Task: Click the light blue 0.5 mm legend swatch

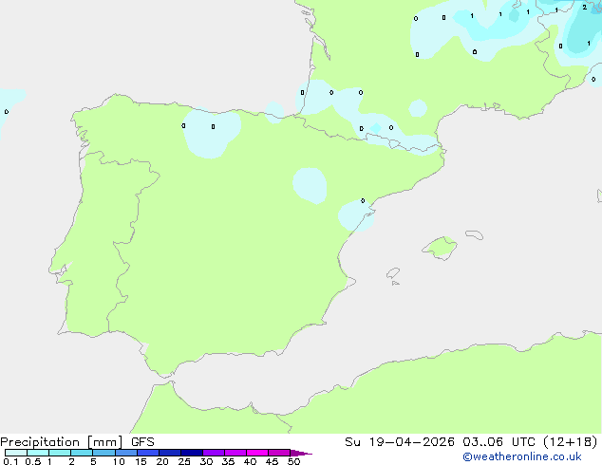Action: 38,453
